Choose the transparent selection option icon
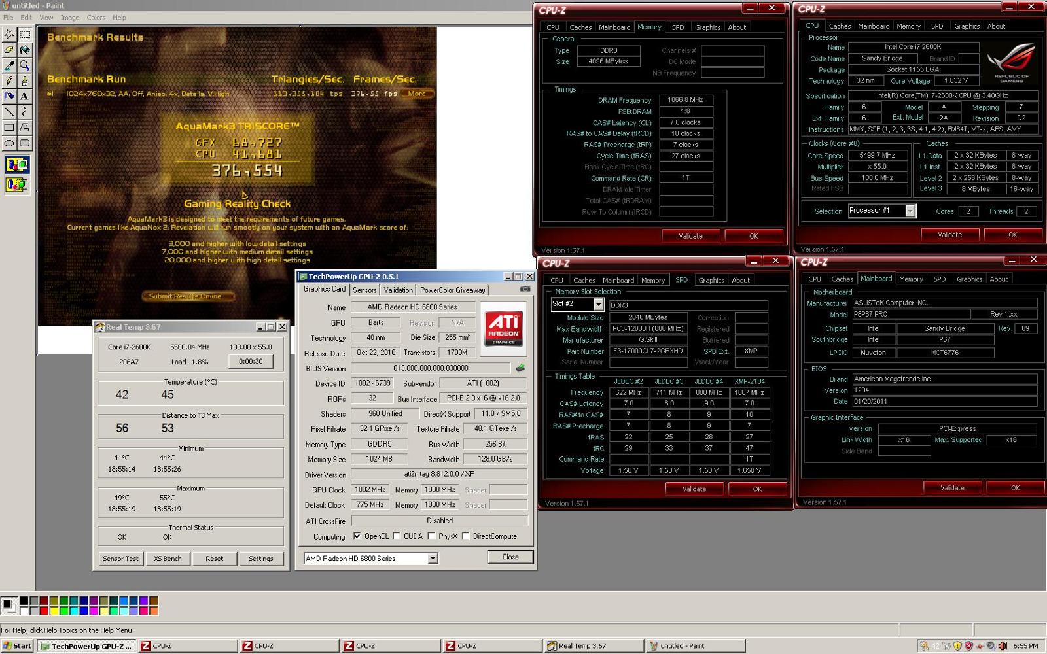Viewport: 1047px width, 654px height. click(x=17, y=184)
